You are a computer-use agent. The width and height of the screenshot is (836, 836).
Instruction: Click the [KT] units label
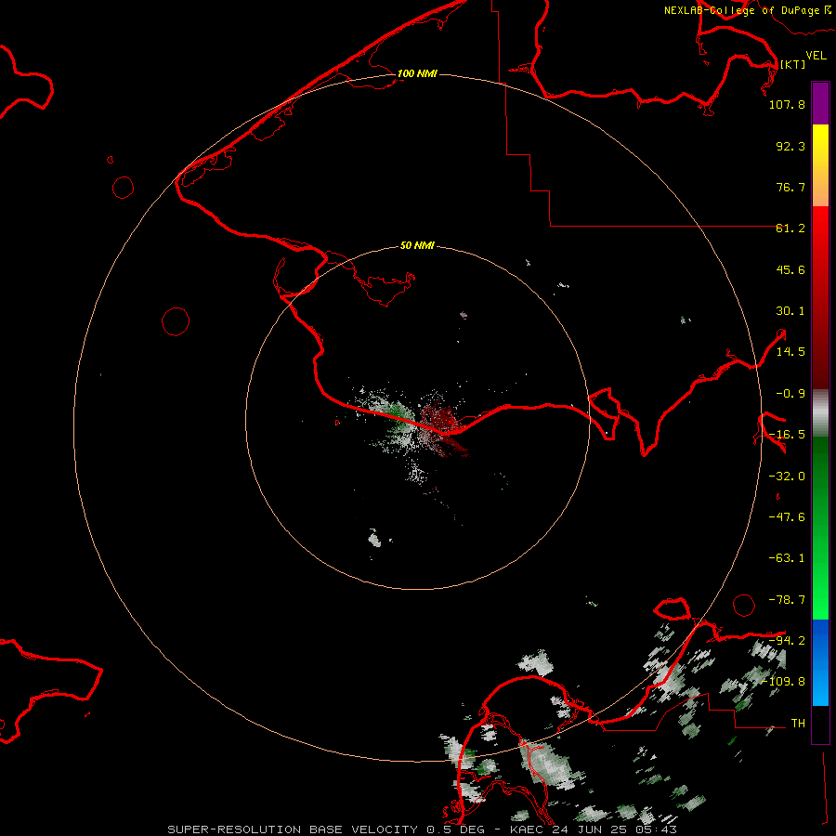[792, 64]
